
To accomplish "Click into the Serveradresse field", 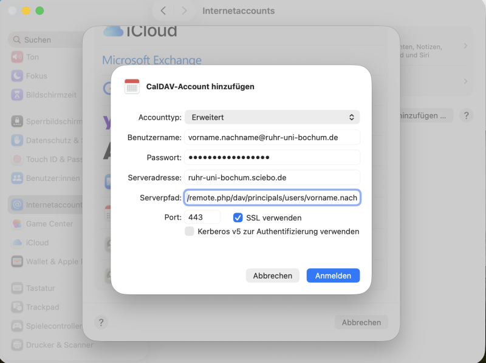I will pyautogui.click(x=272, y=177).
